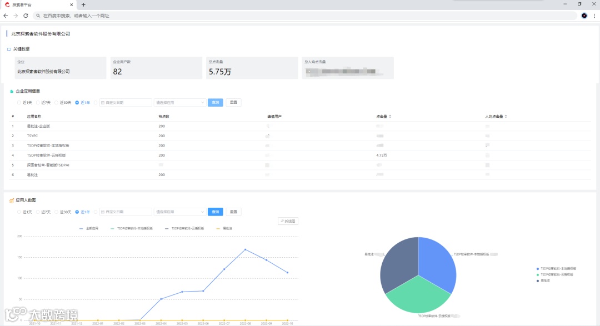Toggle TSDP校审软件-云授权版 in pie chart legend
Viewport: 600px width, 326px height.
pos(555,275)
